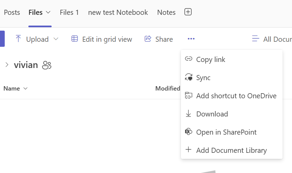Click the SharePoint icon in menu

[188, 132]
